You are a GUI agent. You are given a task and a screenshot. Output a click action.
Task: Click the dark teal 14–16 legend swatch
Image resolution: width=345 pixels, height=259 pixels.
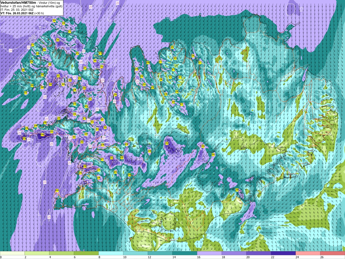tap(185, 253)
